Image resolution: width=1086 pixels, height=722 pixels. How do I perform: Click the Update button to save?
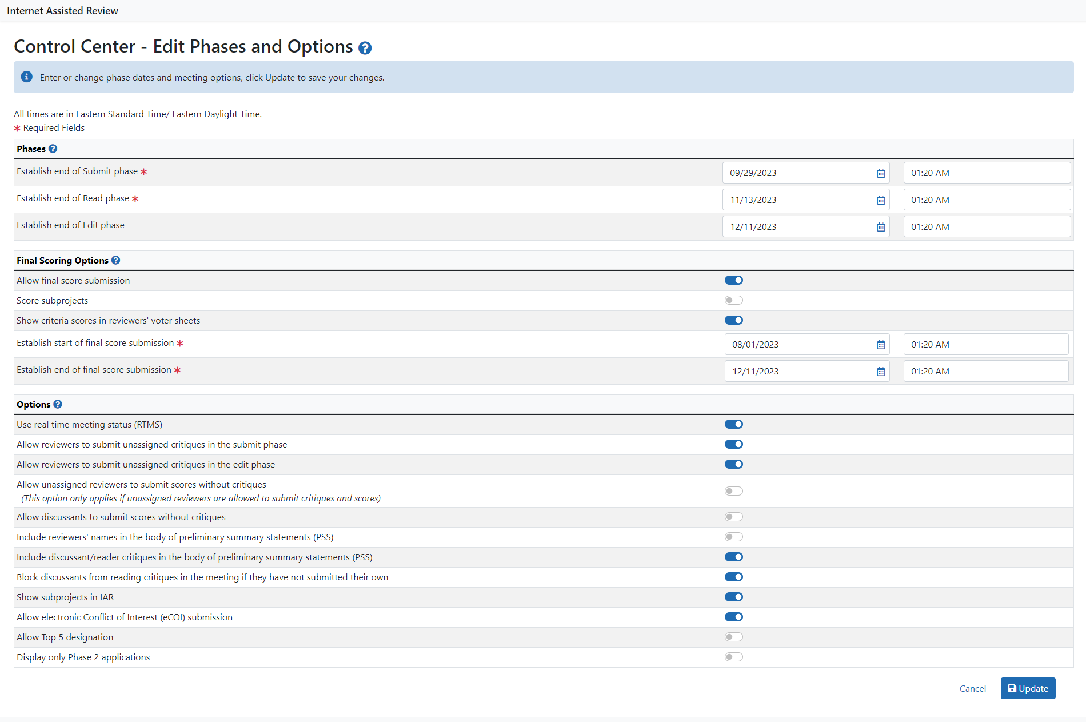point(1028,688)
